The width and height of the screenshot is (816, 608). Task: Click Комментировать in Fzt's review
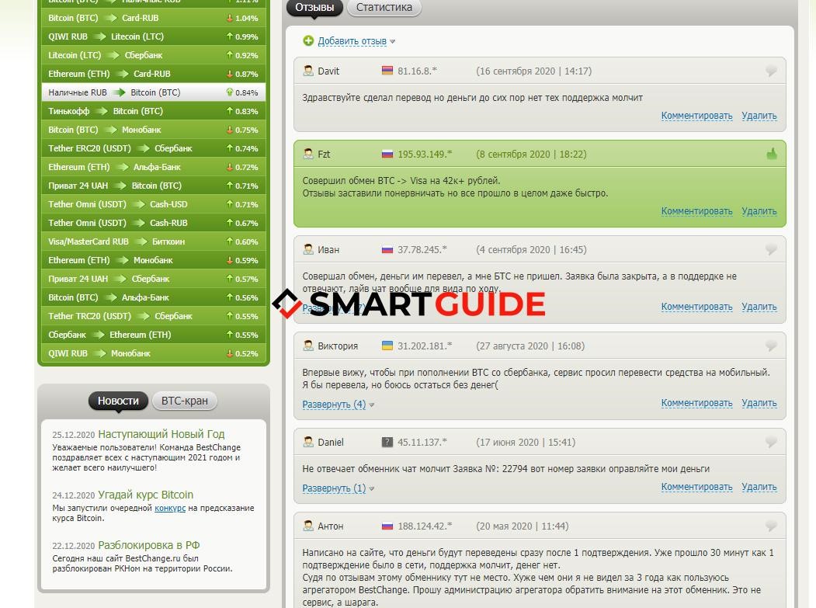(x=696, y=211)
